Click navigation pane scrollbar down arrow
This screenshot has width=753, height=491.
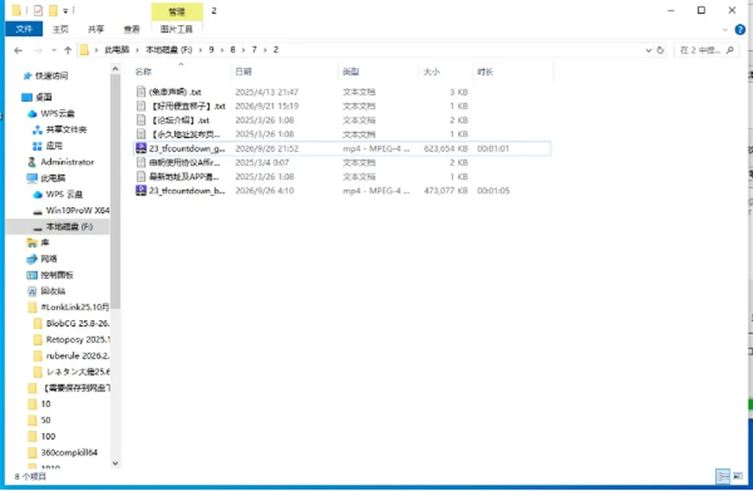pyautogui.click(x=115, y=463)
